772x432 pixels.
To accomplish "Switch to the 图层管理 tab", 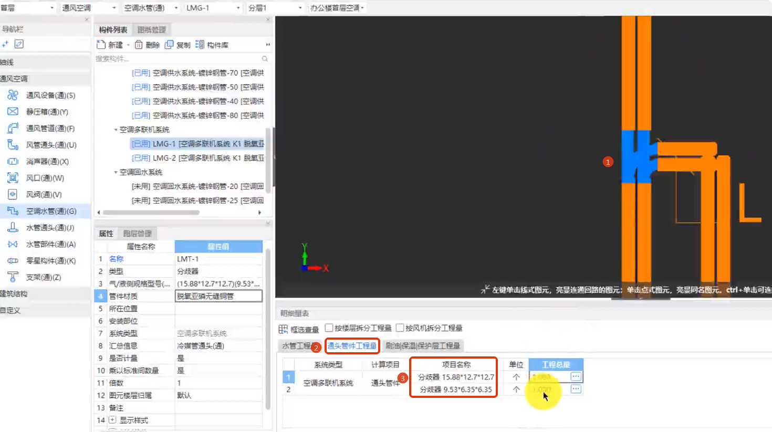I will pos(138,234).
